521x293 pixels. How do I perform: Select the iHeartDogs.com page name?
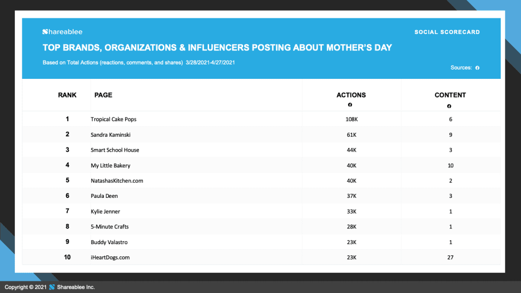coord(110,257)
